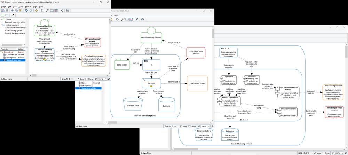
Task: Select the Graph type property row
Action: (x=13, y=52)
